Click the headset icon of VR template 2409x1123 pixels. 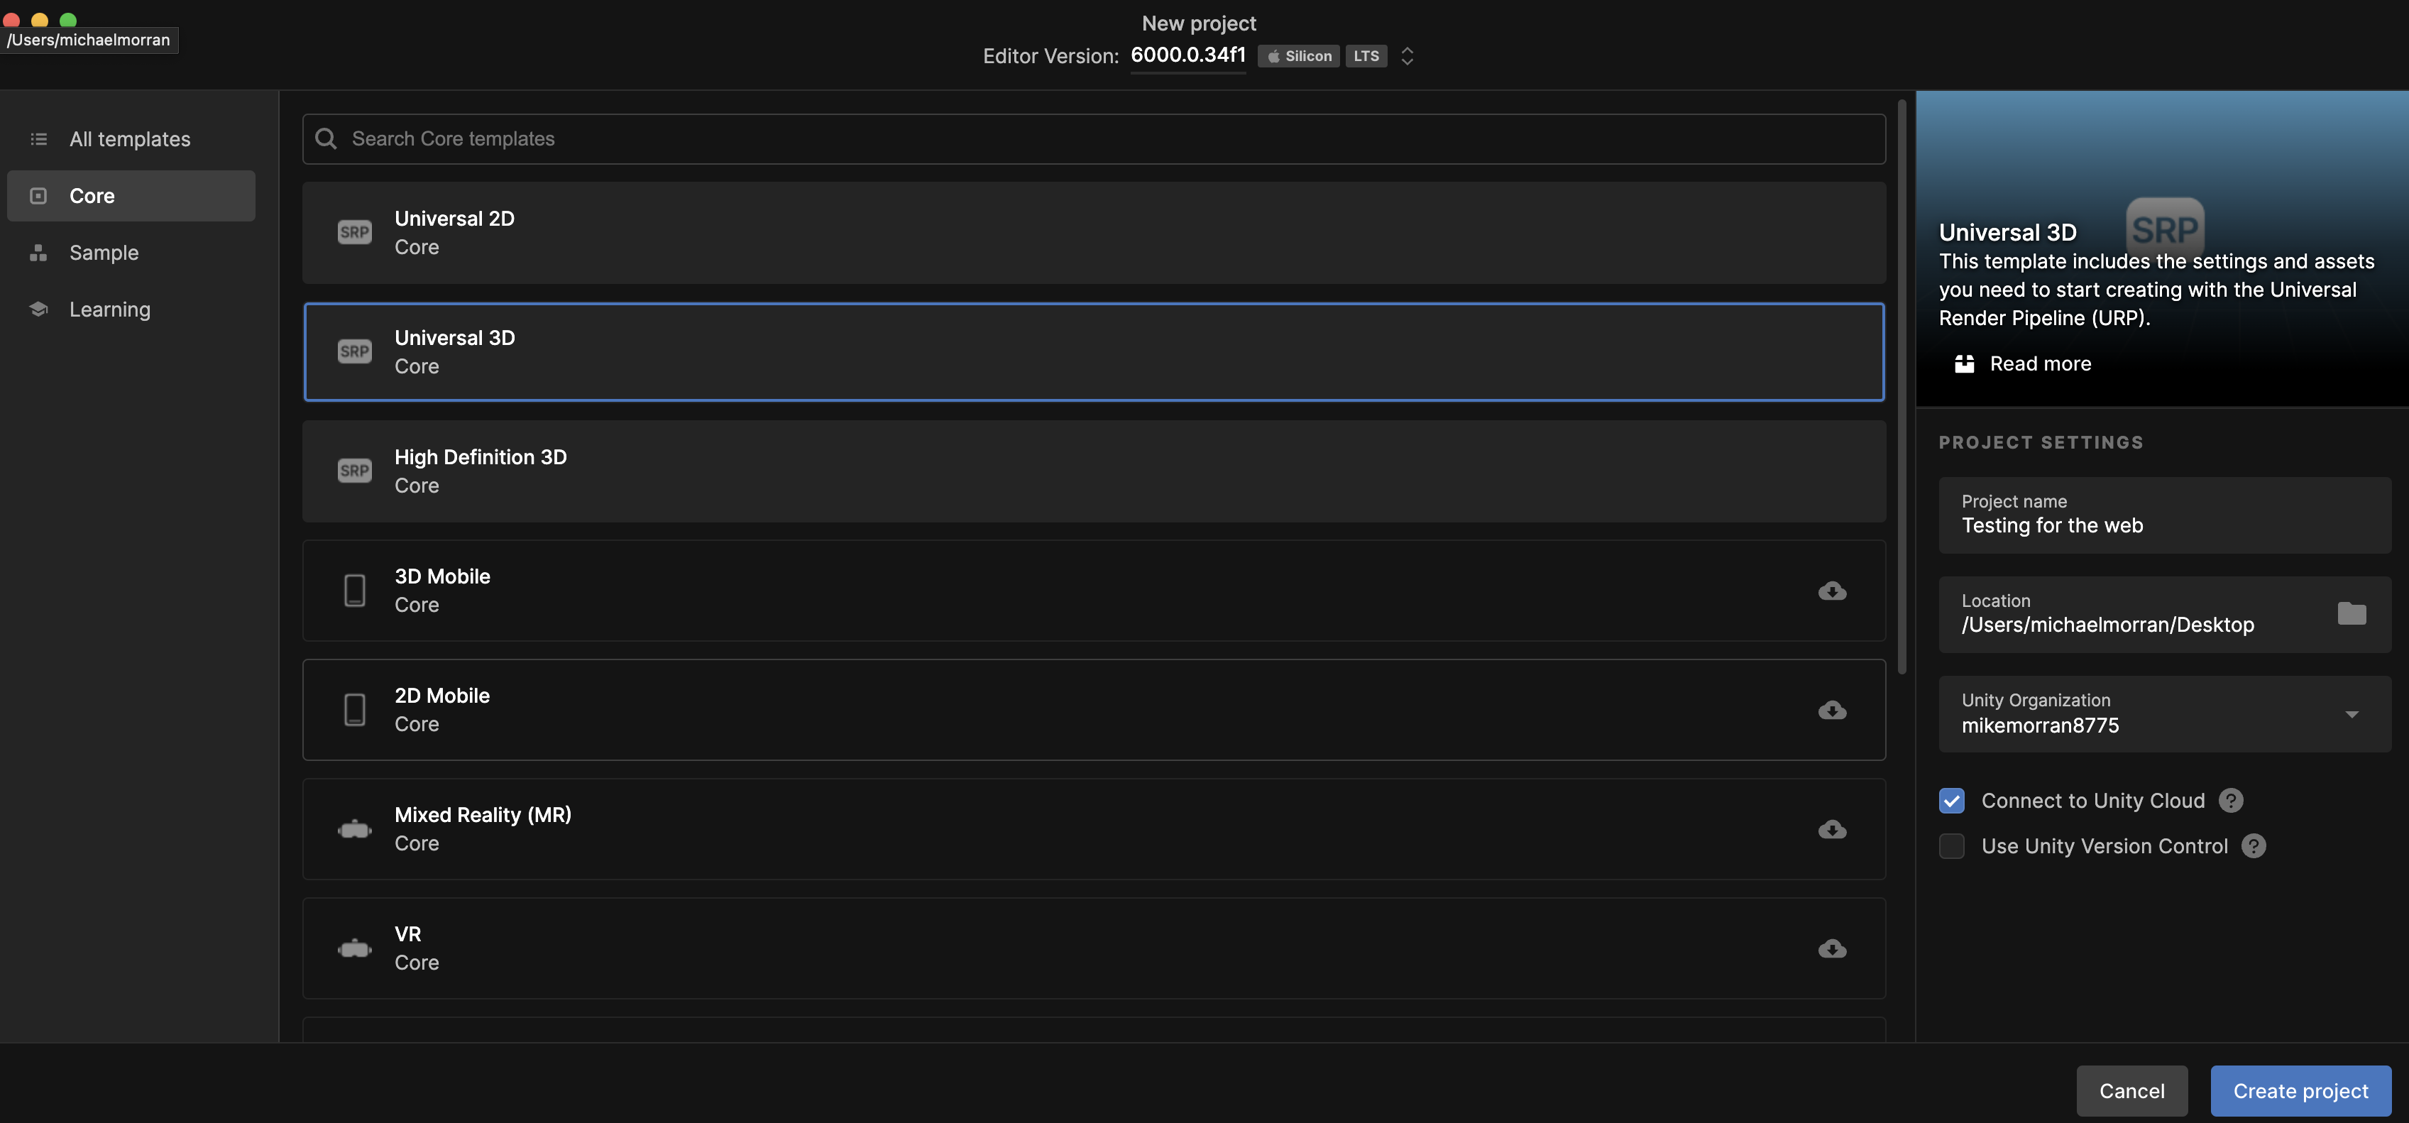(x=354, y=948)
